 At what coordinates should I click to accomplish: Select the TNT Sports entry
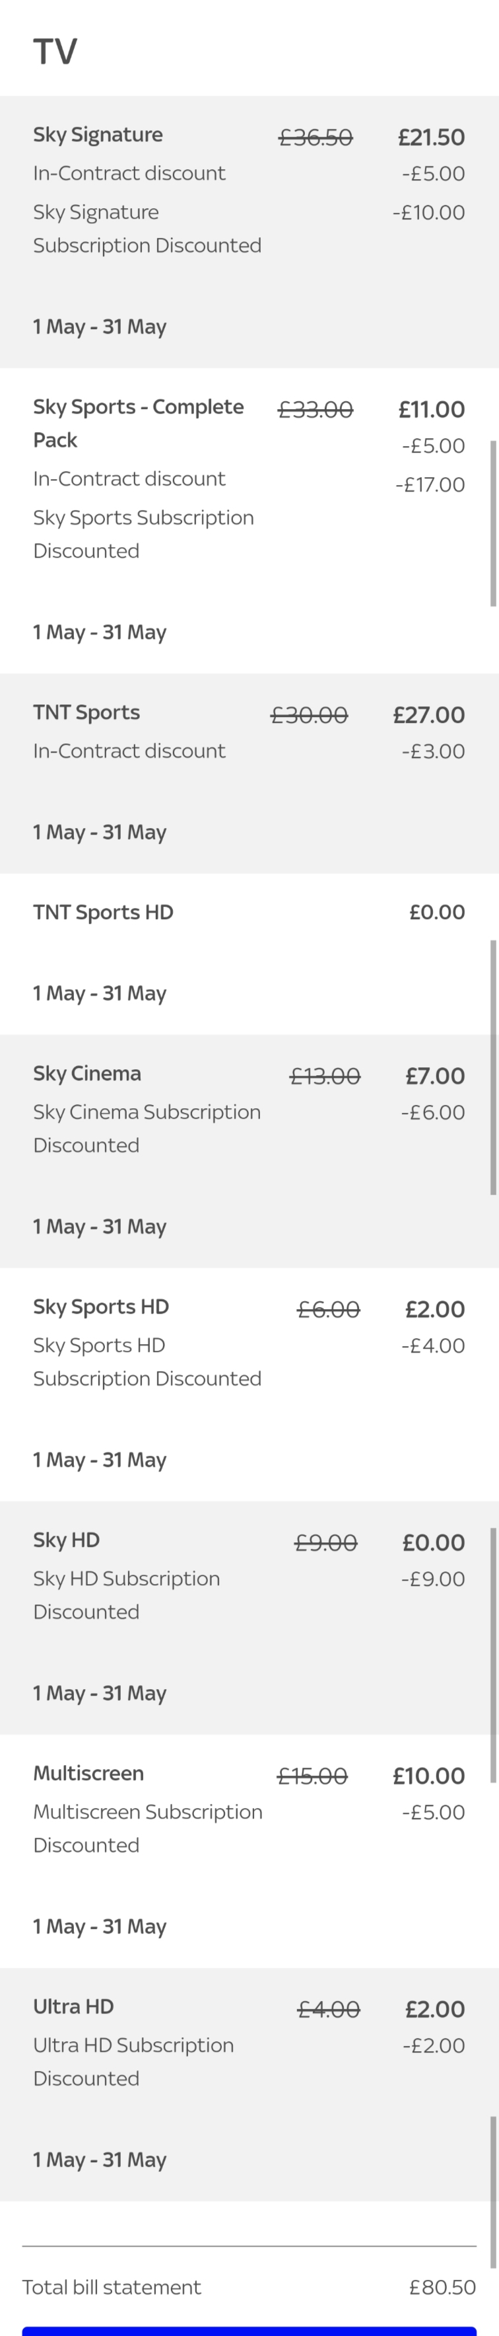tap(249, 774)
